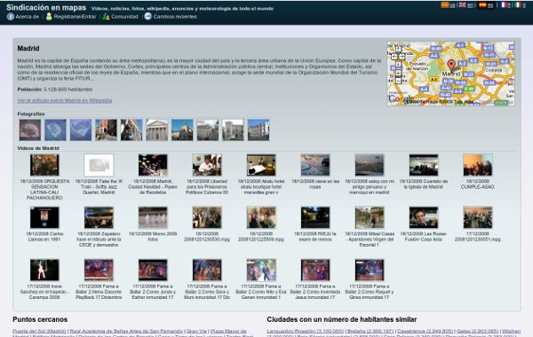Open Real Academia de Bellas Artes link
533x337 pixels.
(126, 331)
